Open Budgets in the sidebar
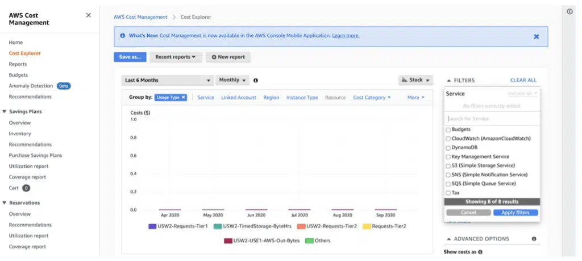582x261 pixels. [x=19, y=74]
